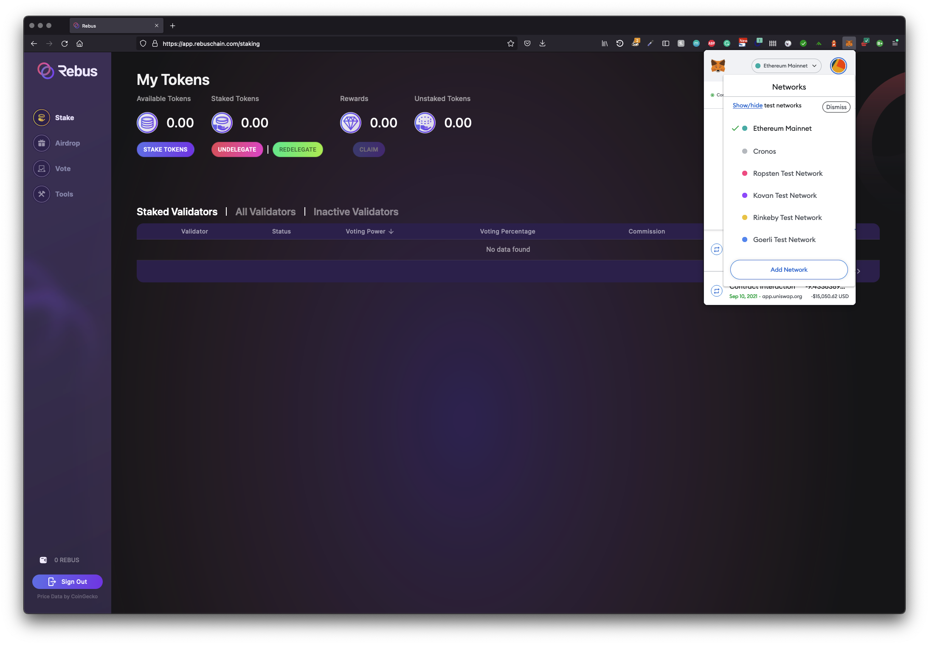929x645 pixels.
Task: Click the Price Data by CoinGecko link
Action: coord(68,597)
